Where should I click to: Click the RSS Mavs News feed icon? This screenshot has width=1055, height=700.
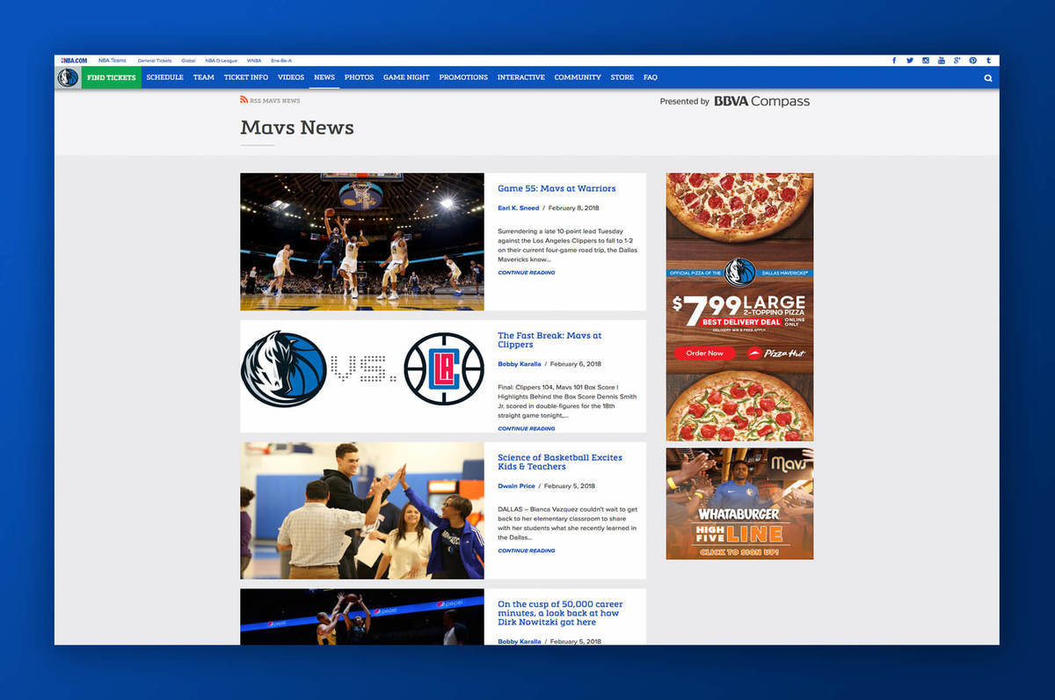point(244,100)
